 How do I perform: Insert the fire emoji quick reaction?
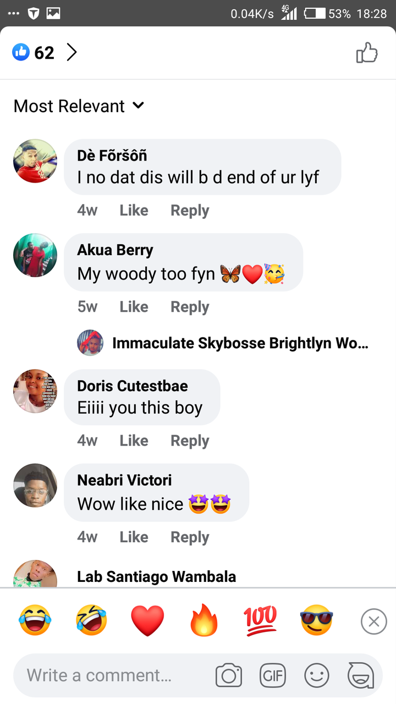204,621
